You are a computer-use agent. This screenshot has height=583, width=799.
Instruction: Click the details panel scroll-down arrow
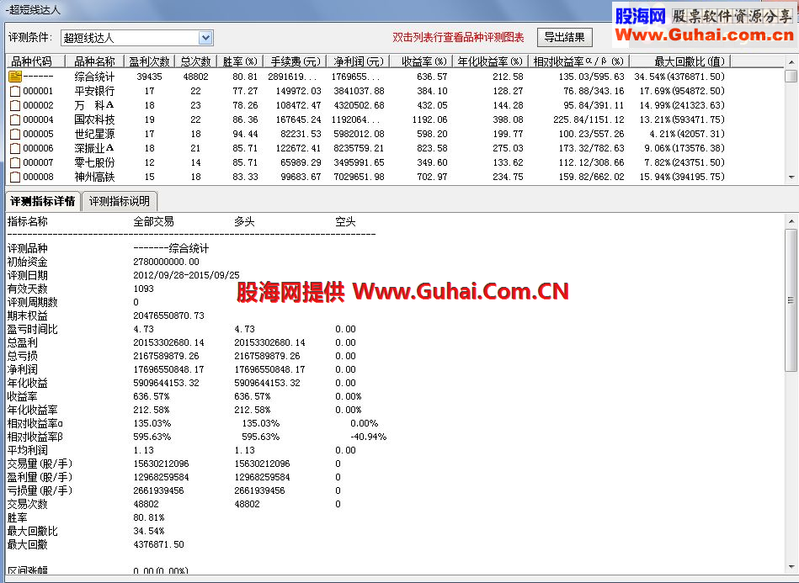pos(791,566)
